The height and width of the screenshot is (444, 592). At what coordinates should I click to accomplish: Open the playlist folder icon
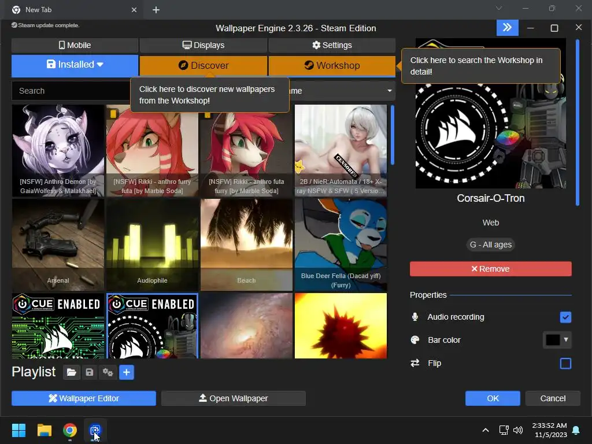(x=71, y=373)
